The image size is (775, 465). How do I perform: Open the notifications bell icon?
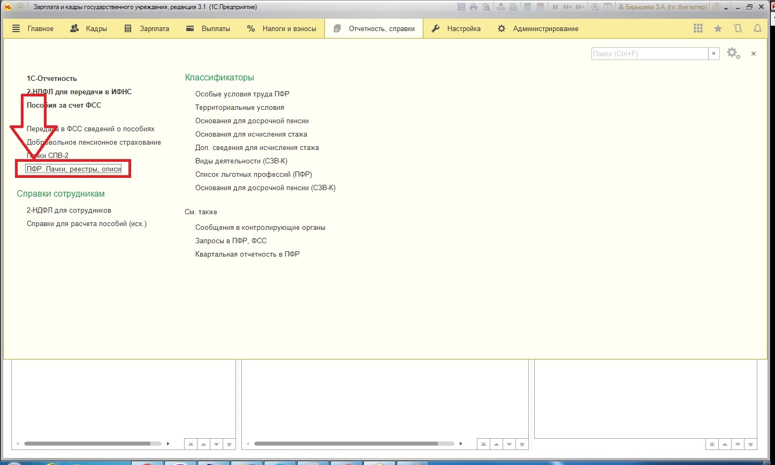757,28
